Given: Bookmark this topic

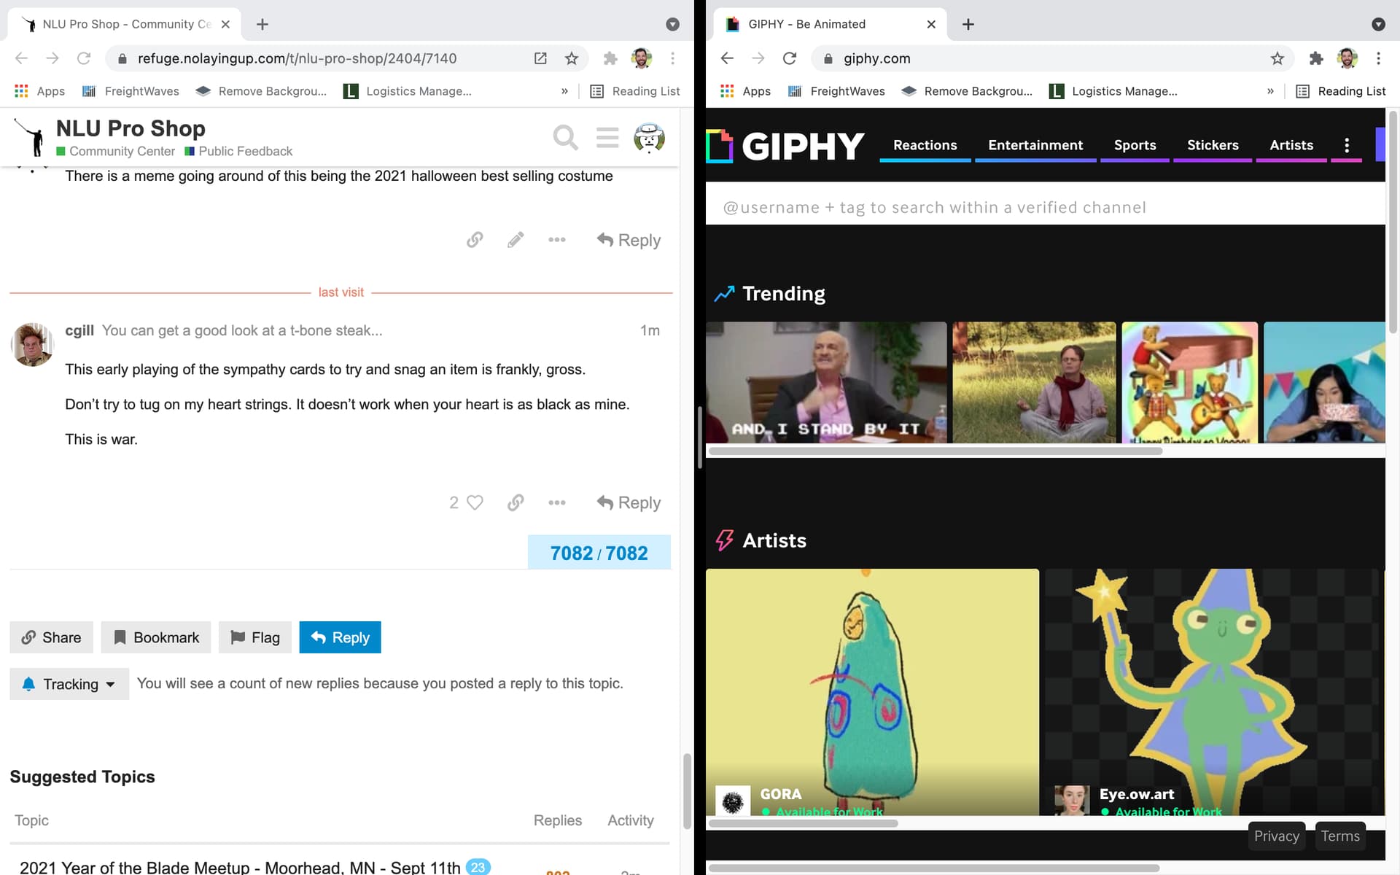Looking at the screenshot, I should click(x=156, y=637).
